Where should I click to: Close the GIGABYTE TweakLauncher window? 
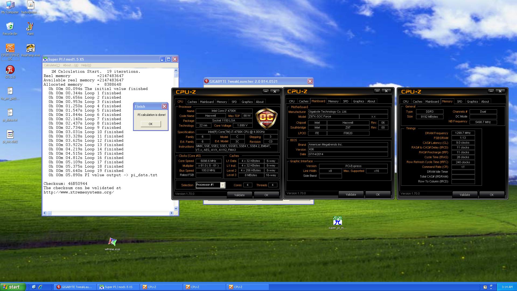tap(310, 81)
